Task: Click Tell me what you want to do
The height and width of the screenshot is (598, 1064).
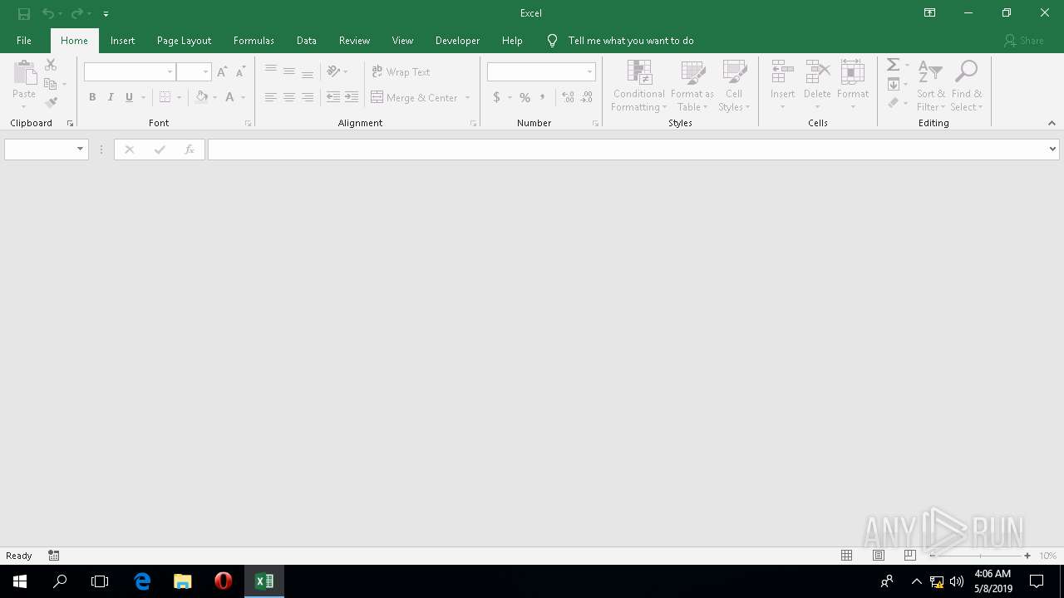Action: [x=631, y=41]
